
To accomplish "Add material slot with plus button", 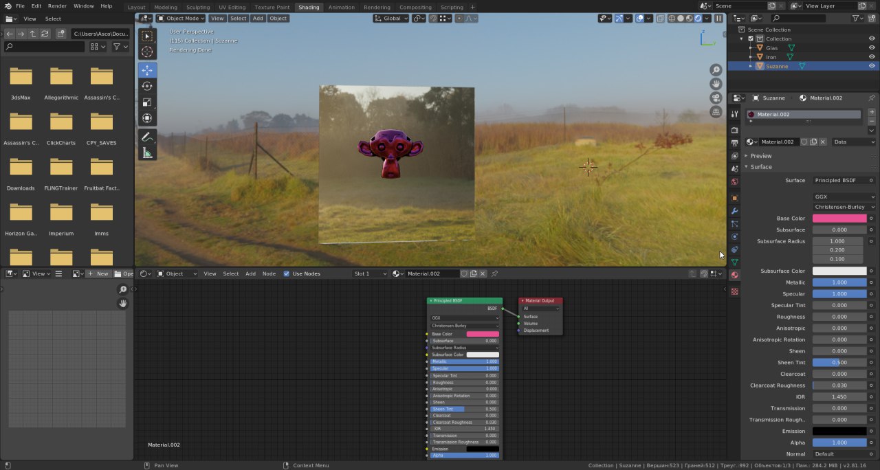I will tap(872, 112).
